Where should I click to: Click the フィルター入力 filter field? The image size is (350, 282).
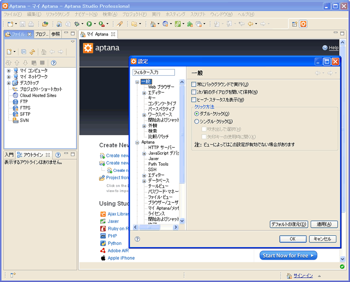pos(154,72)
